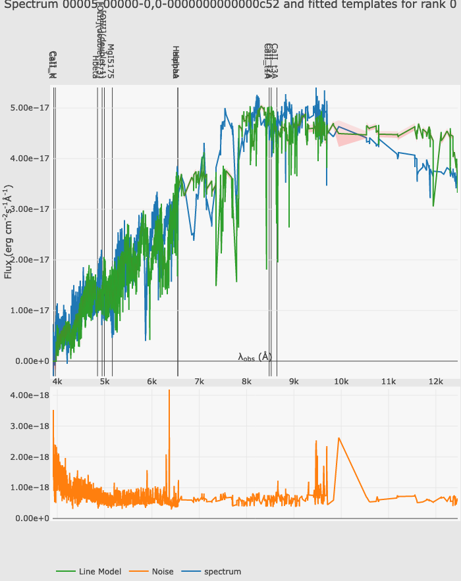Click the 10k wavelength axis tick

pos(341,382)
